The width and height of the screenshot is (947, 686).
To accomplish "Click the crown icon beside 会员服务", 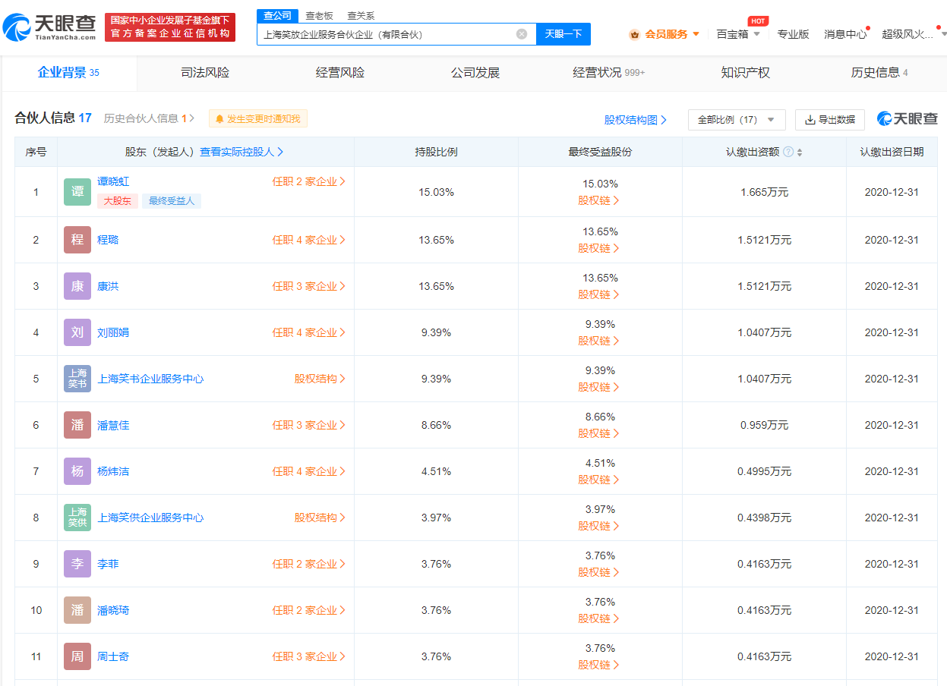I will tap(634, 34).
